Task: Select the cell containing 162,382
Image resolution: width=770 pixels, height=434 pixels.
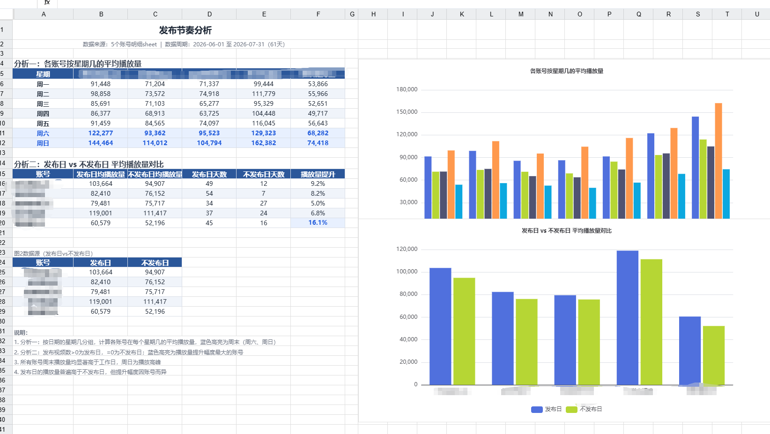Action: (264, 143)
